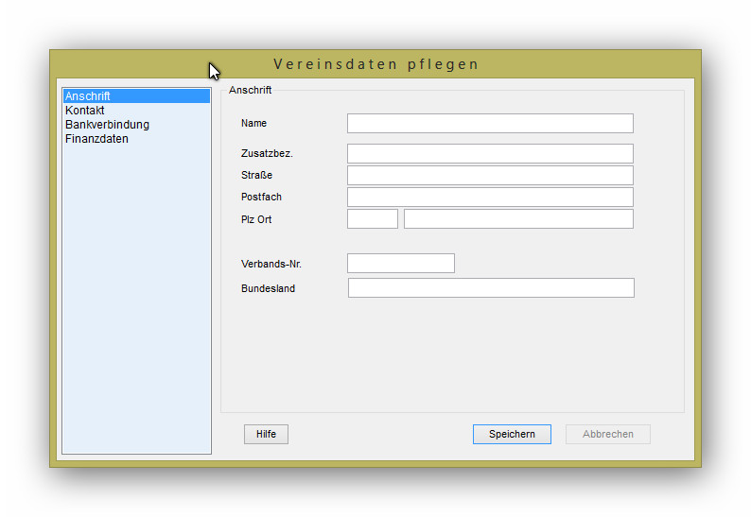Select Anschrift in the left list
The image size is (751, 517).
pyautogui.click(x=88, y=96)
